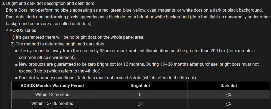Click item 1 about no bright dots guarantee
This screenshot has width=271, height=109.
[x=77, y=37]
